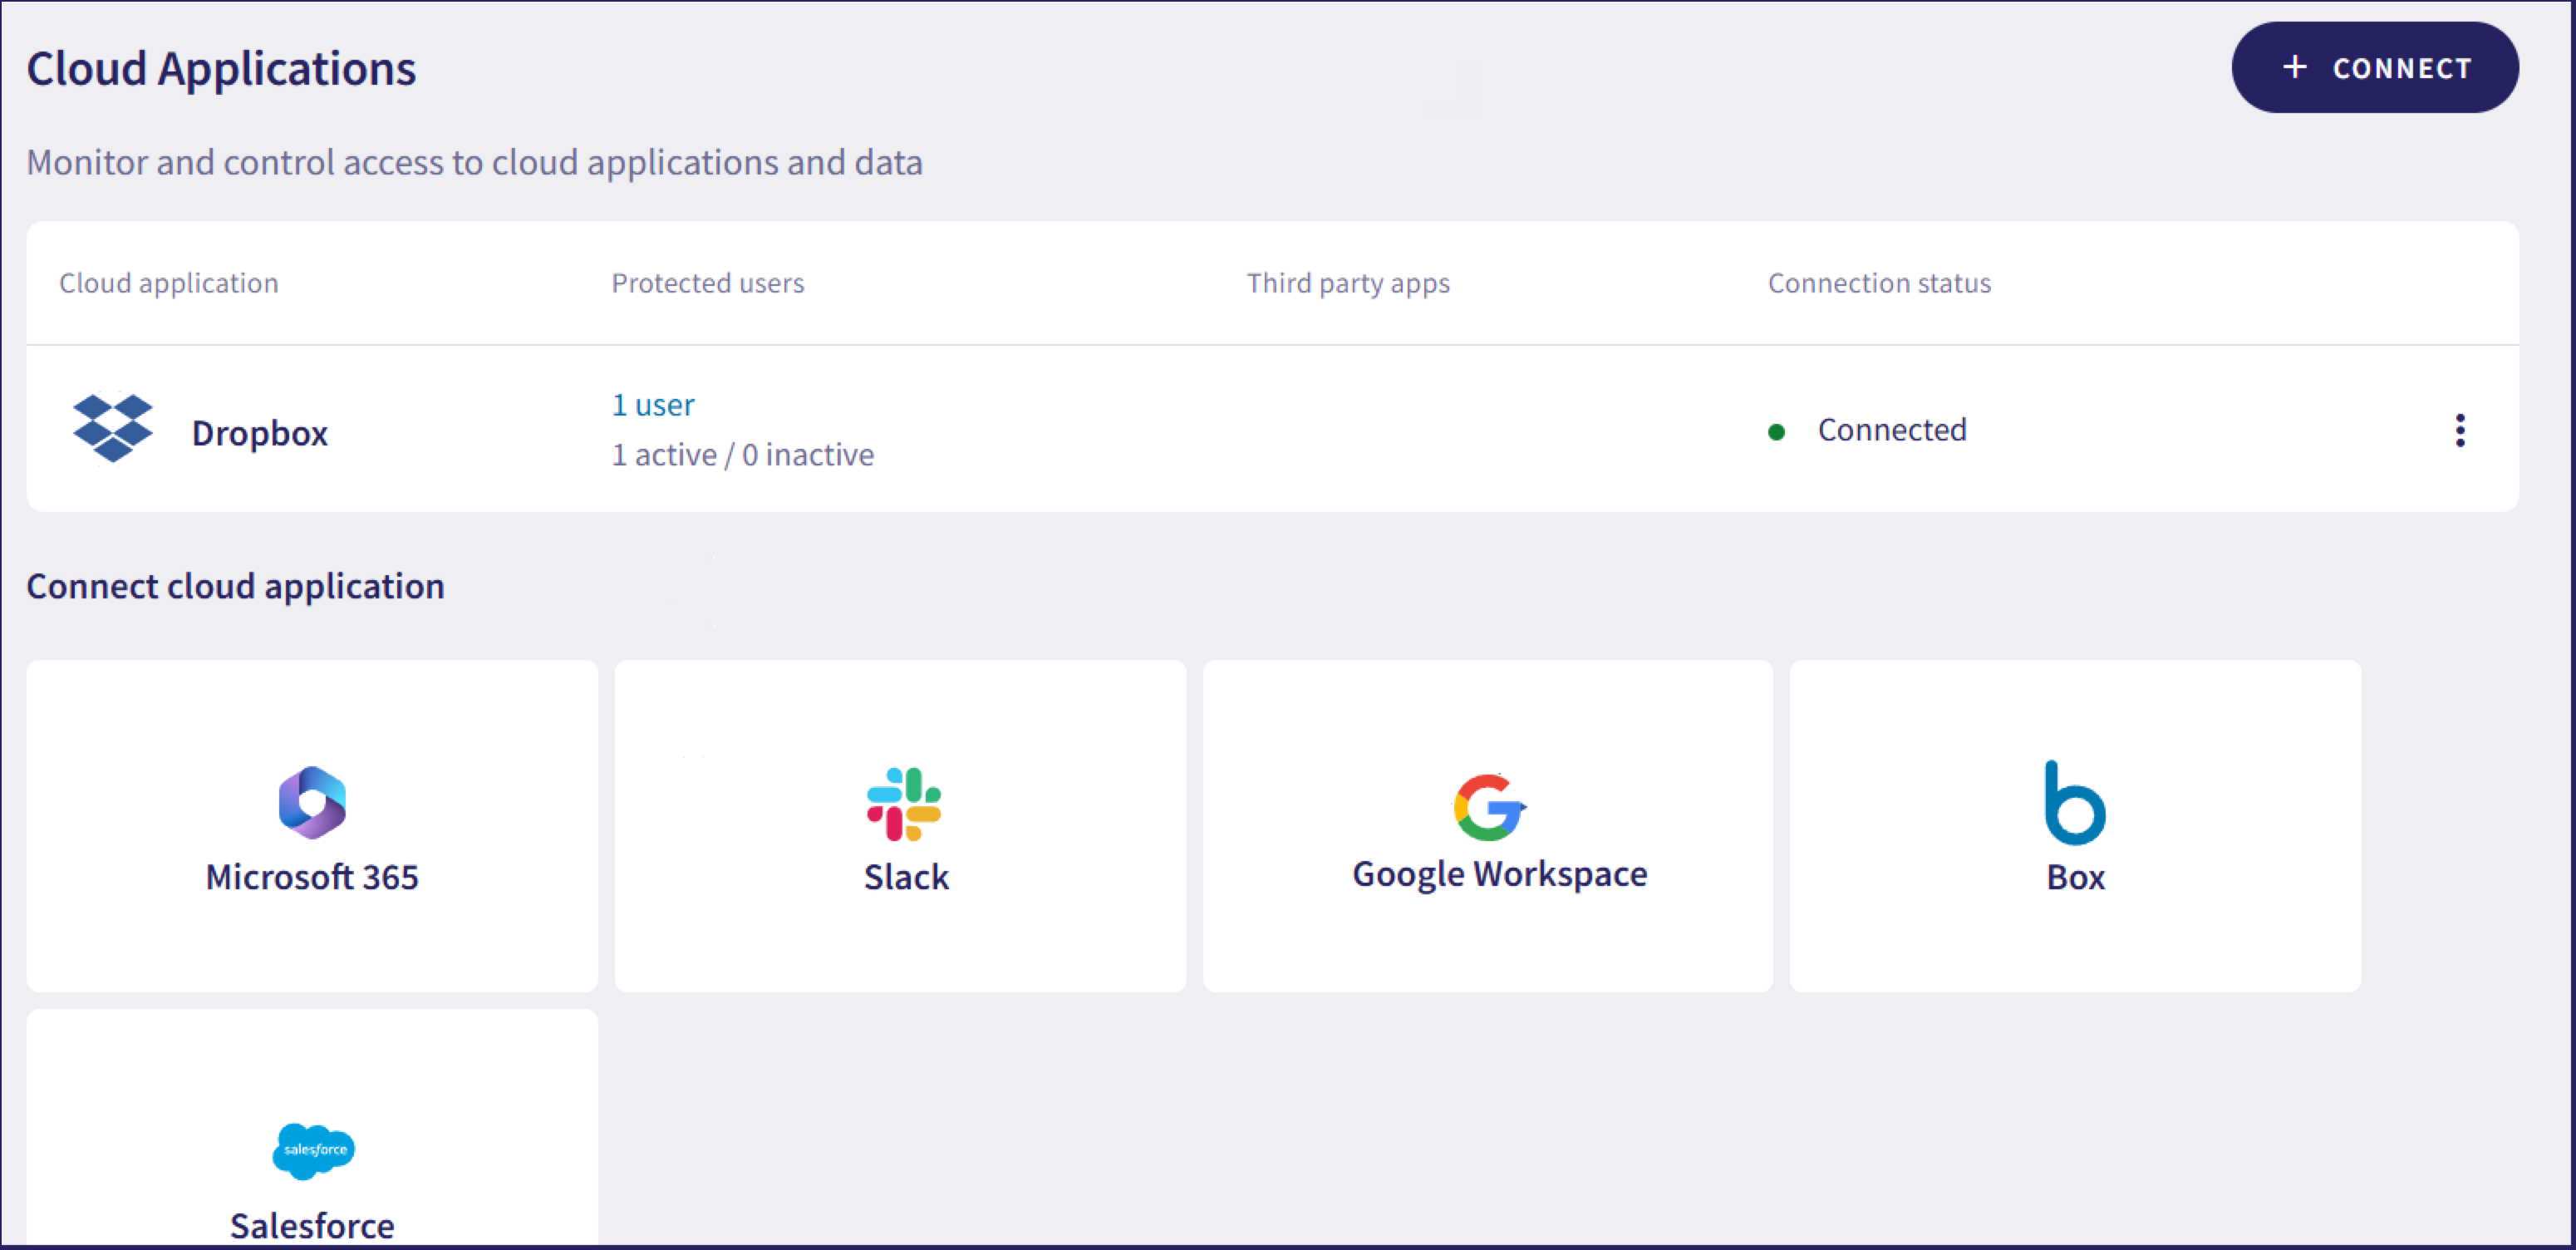Click the Box logo icon
The image size is (2576, 1250).
coord(2074,803)
